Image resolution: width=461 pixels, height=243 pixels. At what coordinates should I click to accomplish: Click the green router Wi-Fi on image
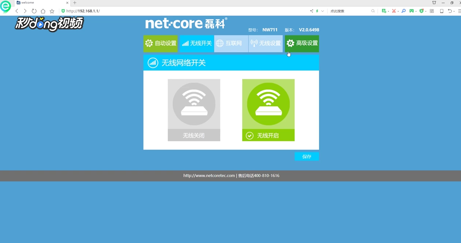(x=268, y=104)
